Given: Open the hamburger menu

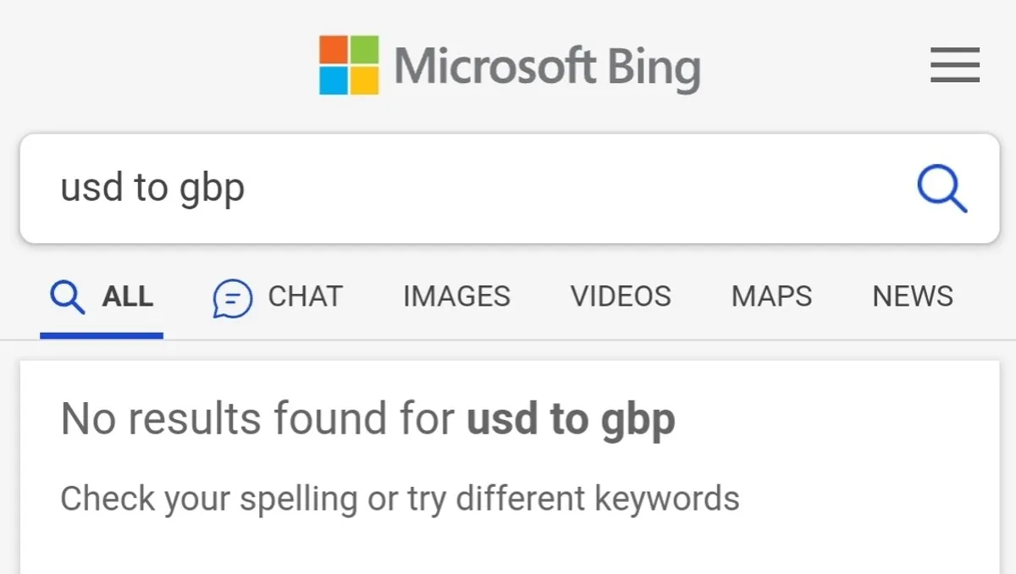Looking at the screenshot, I should 954,65.
